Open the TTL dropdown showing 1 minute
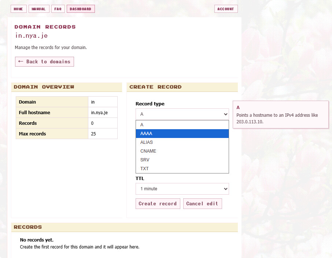The height and width of the screenshot is (258, 332). [182, 189]
